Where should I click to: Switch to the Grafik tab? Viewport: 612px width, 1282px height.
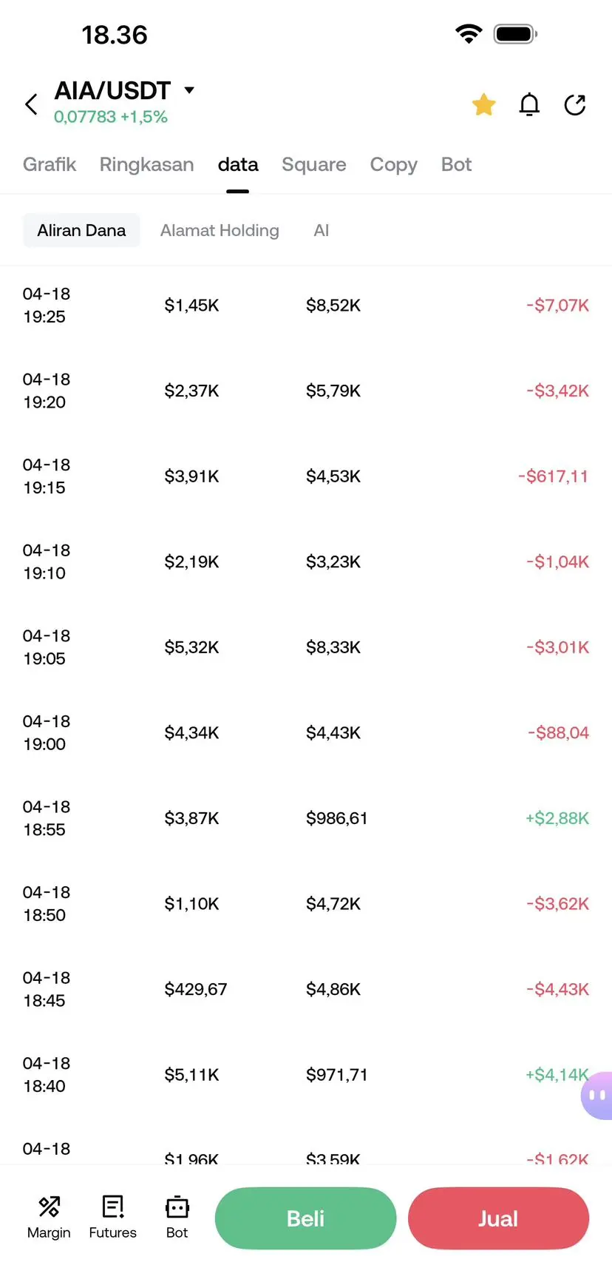[x=50, y=164]
